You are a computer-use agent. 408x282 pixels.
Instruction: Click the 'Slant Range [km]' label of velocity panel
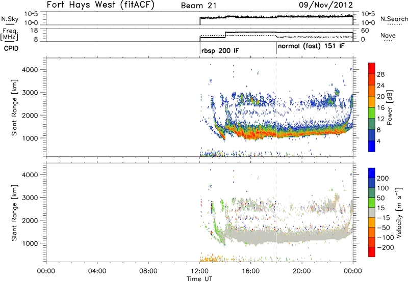click(14, 212)
